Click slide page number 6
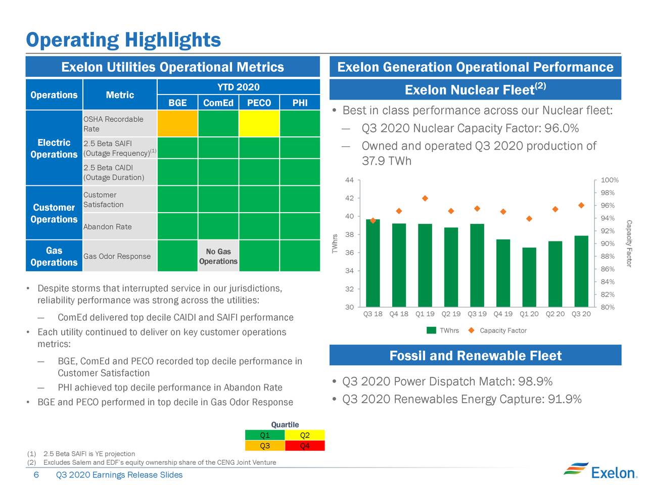The image size is (647, 485). tap(36, 475)
